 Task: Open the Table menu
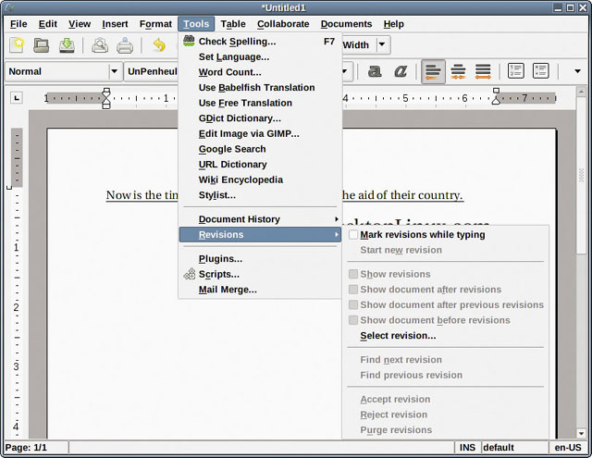pos(233,24)
